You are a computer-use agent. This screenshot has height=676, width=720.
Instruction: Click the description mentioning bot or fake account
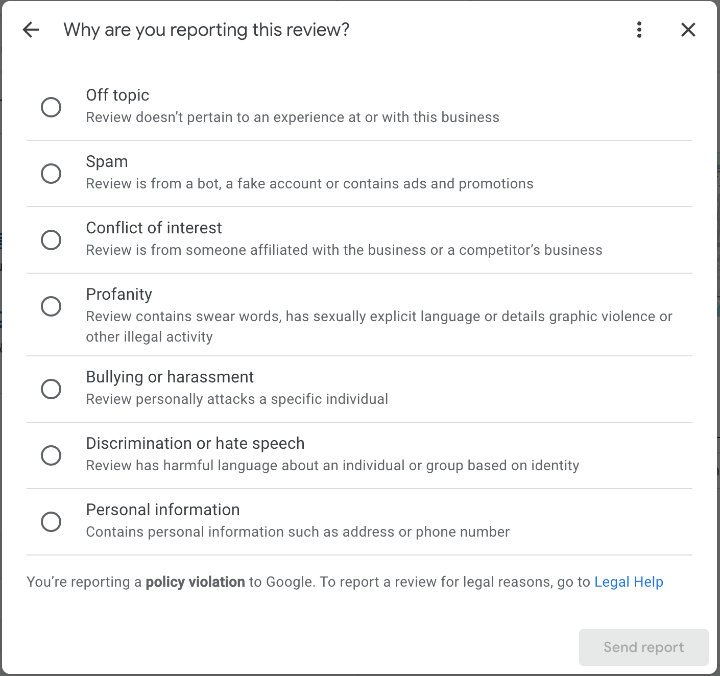click(x=309, y=184)
